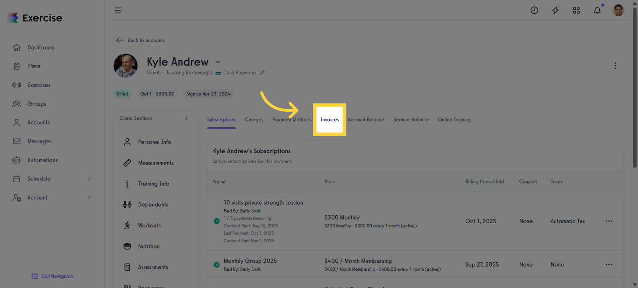Viewport: 638px width, 288px height.
Task: Click the Dashboard home icon
Action: pyautogui.click(x=17, y=48)
